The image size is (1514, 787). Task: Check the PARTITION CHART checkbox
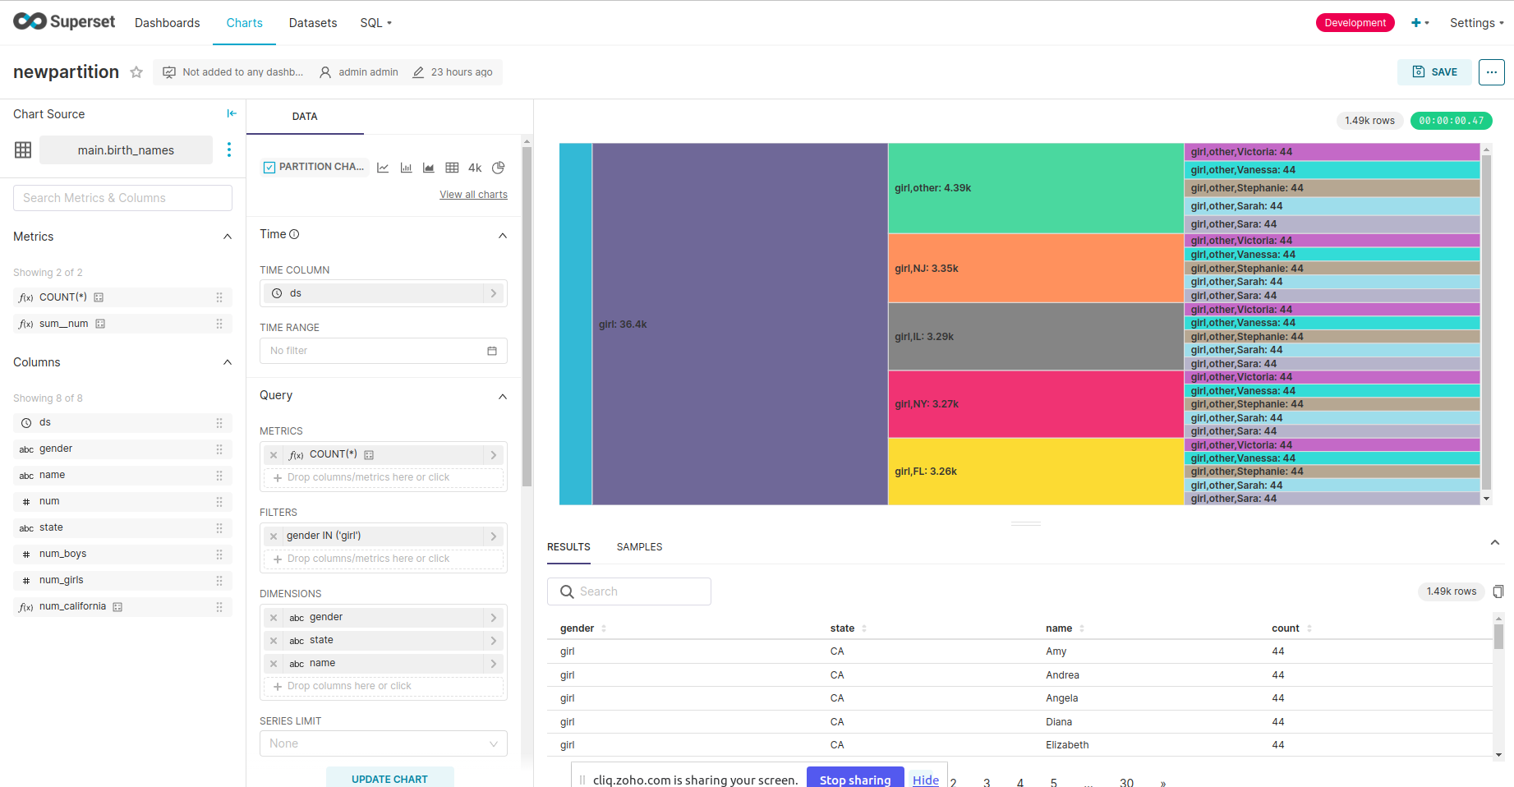coord(269,166)
